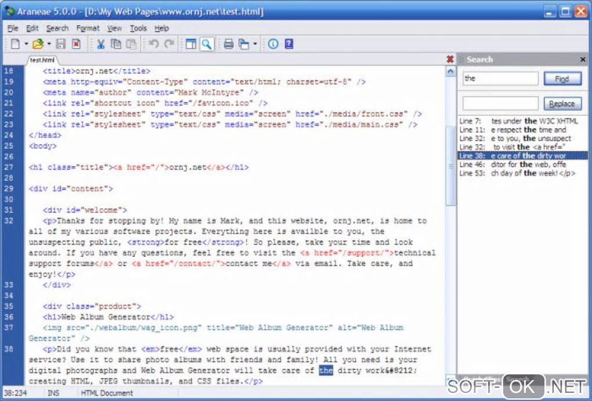Preview the page in a browser
The width and height of the screenshot is (592, 401).
click(244, 44)
